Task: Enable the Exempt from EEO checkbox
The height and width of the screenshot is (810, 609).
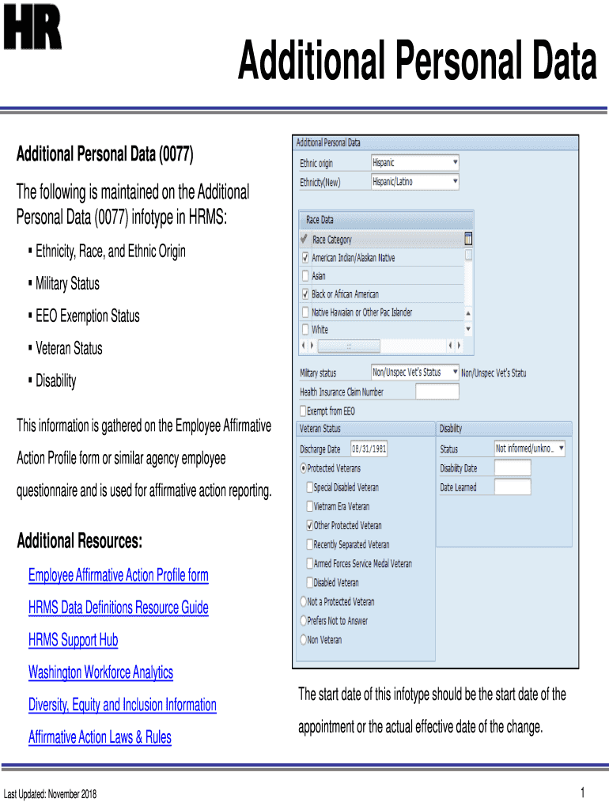Action: pos(304,411)
